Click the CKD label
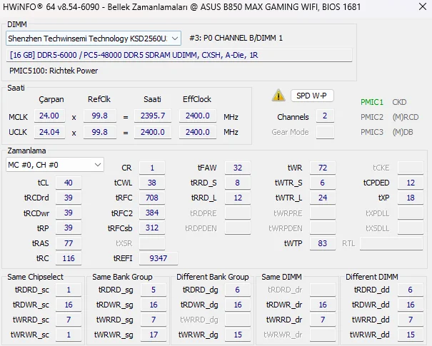The image size is (432, 346). tap(399, 102)
